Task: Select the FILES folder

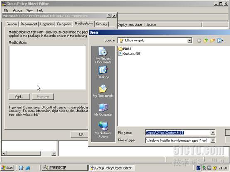Action: click(125, 48)
